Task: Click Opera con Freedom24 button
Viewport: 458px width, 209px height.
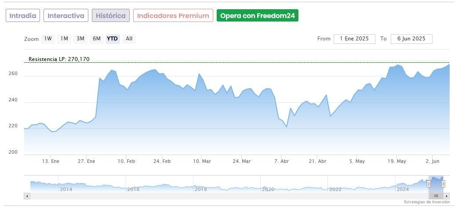Action: (258, 16)
